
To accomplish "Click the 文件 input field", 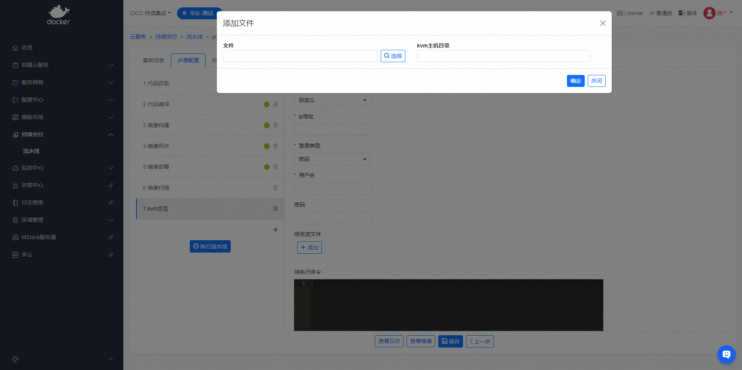I will tap(300, 56).
